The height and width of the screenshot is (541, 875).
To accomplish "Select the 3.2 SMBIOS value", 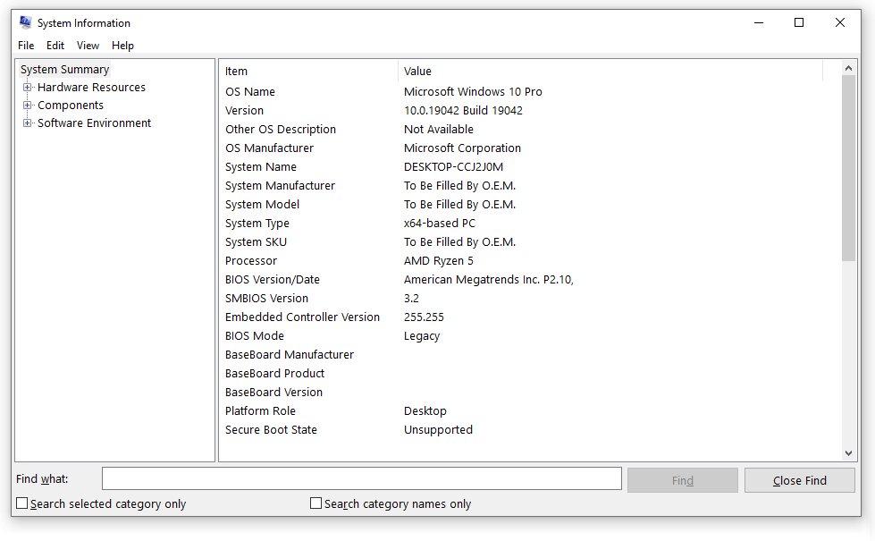I will 411,299.
